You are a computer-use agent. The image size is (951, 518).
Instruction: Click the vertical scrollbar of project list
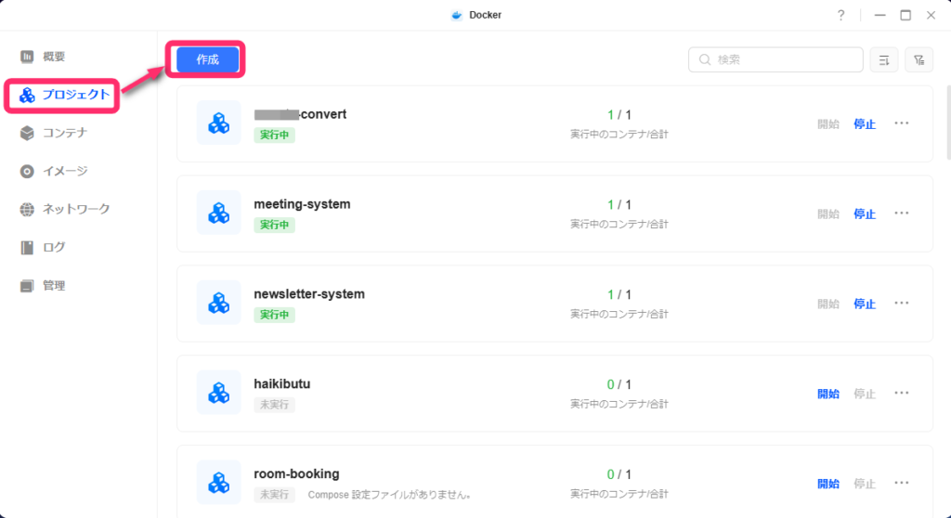point(948,122)
